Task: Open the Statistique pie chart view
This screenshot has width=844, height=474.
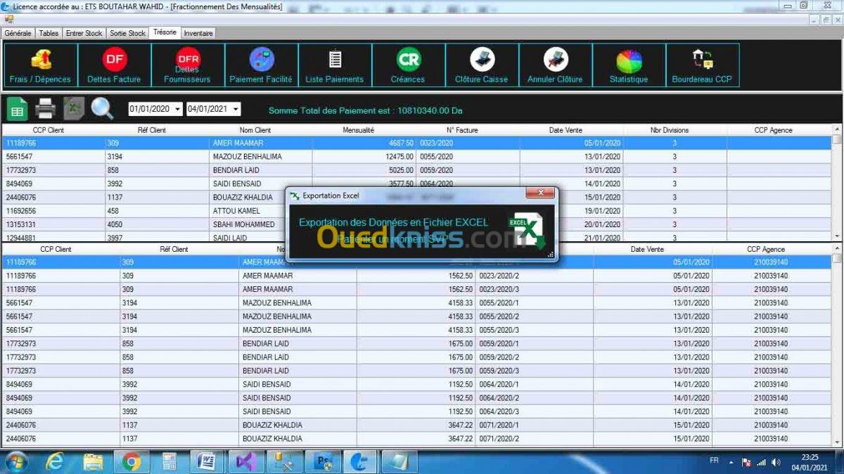Action: coord(629,65)
